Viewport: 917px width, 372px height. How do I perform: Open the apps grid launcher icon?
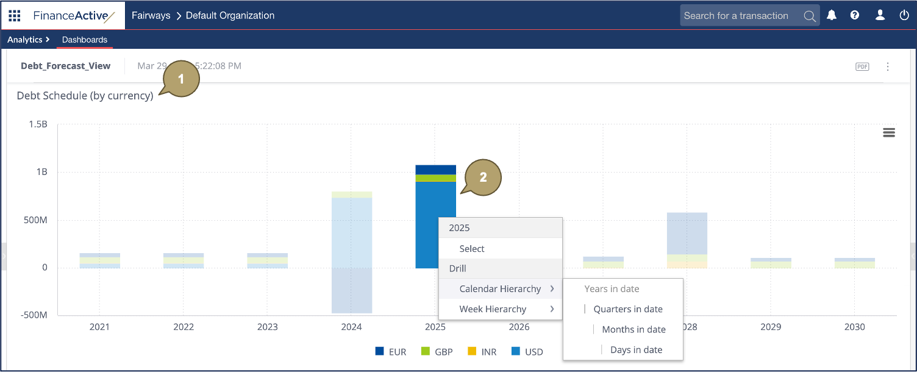tap(15, 16)
